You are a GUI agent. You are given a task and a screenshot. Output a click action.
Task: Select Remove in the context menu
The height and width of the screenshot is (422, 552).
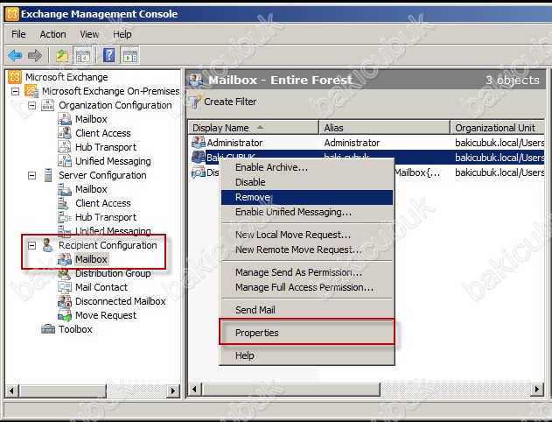click(307, 197)
